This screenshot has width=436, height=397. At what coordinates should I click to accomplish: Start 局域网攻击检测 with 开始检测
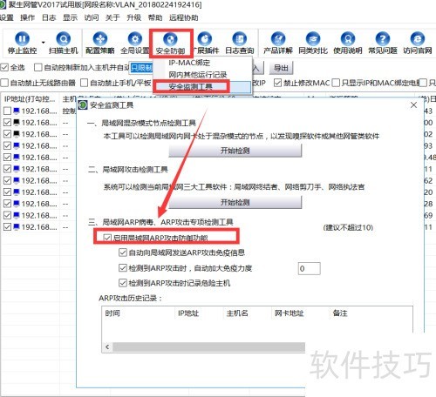tap(235, 202)
